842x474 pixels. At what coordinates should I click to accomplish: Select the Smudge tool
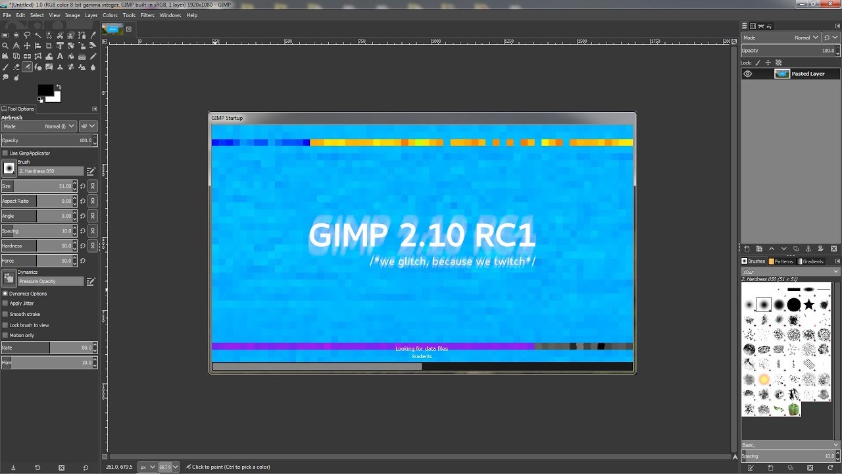tap(5, 78)
